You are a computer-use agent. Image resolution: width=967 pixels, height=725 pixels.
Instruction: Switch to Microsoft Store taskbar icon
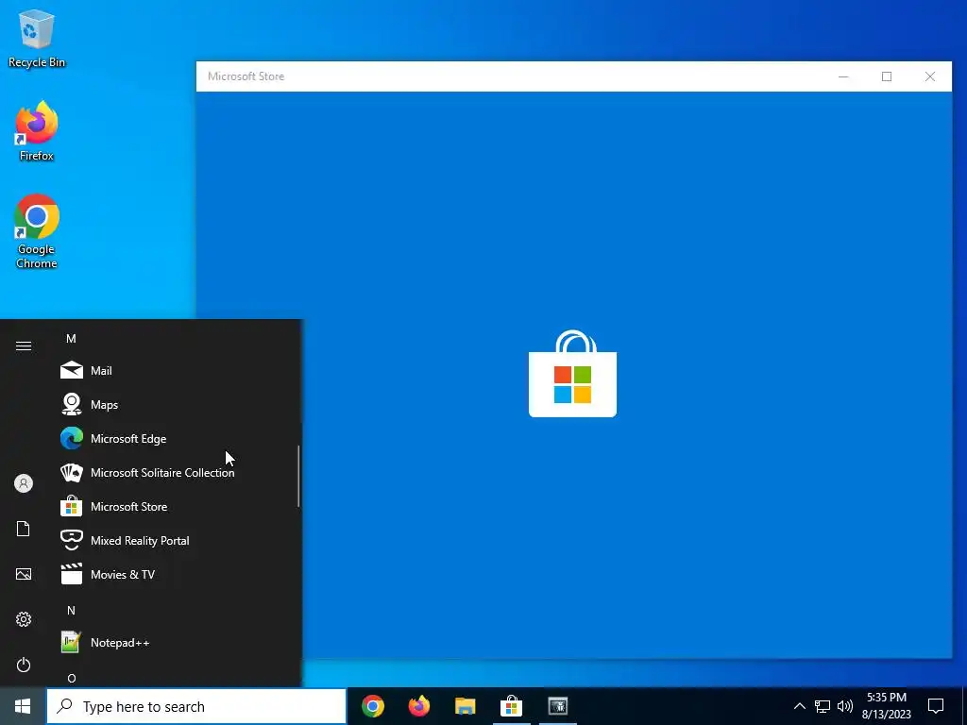click(511, 706)
